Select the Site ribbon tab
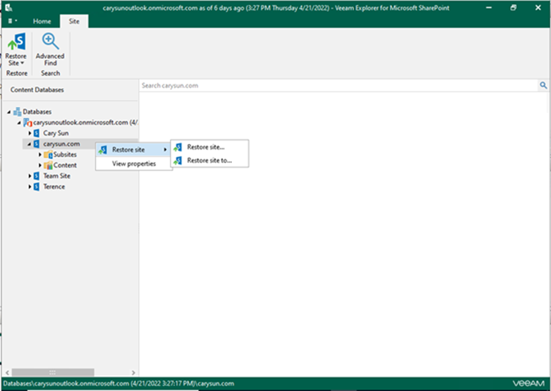551x391 pixels. click(74, 21)
